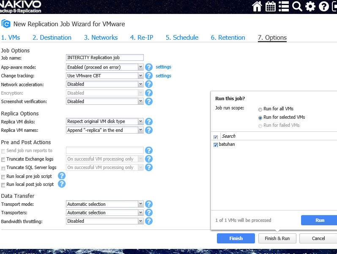Select Run for all VMs option
This screenshot has width=337, height=254.
[x=260, y=109]
